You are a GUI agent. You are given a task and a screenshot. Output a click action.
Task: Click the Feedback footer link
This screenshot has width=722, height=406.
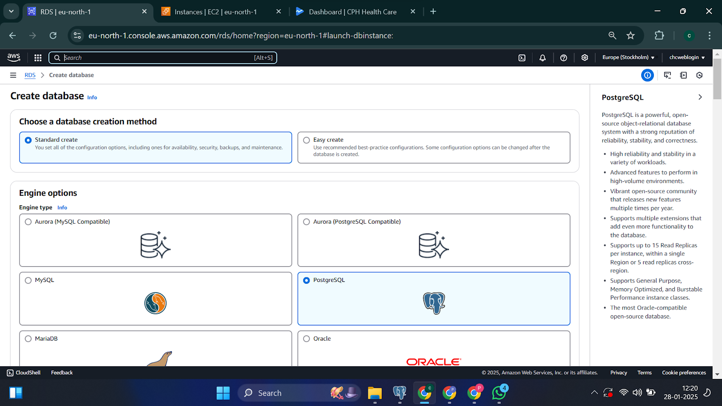point(62,373)
